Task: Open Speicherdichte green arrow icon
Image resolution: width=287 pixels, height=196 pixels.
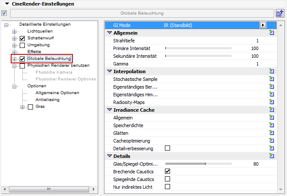Action: click(x=272, y=125)
